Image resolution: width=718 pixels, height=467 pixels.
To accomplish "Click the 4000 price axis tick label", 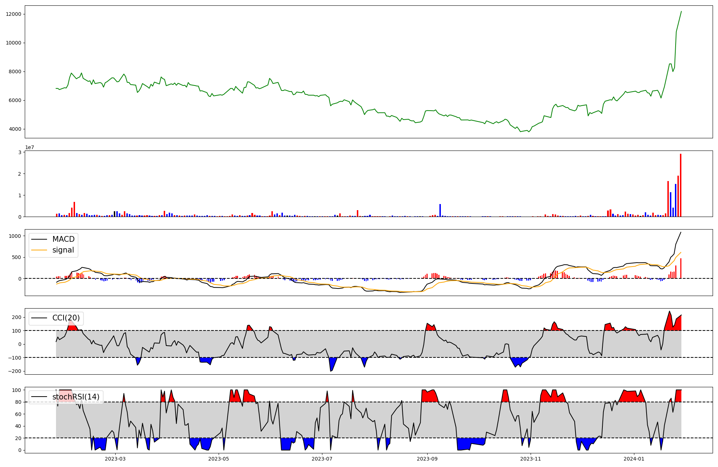I will [x=15, y=129].
